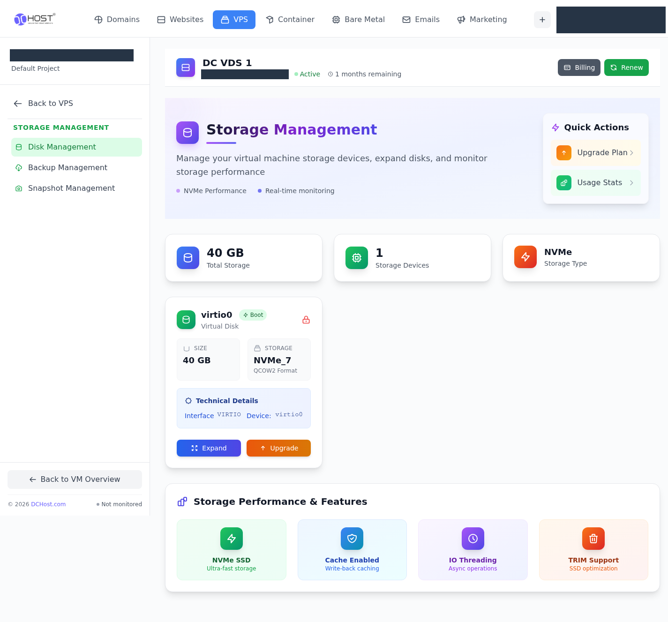Select Disk Management in sidebar
The width and height of the screenshot is (668, 622).
pos(76,147)
